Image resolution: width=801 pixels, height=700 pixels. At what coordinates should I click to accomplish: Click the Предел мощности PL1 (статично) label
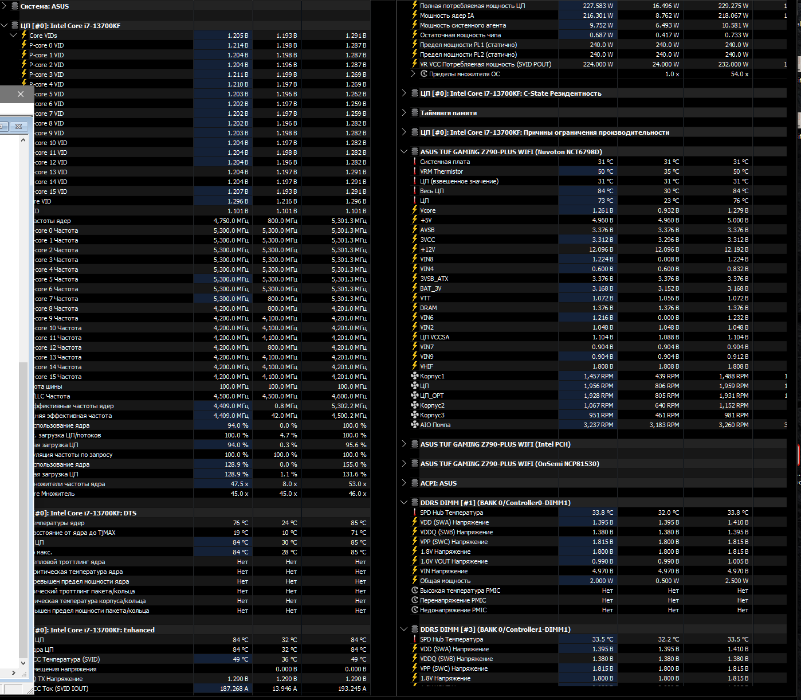(x=468, y=45)
